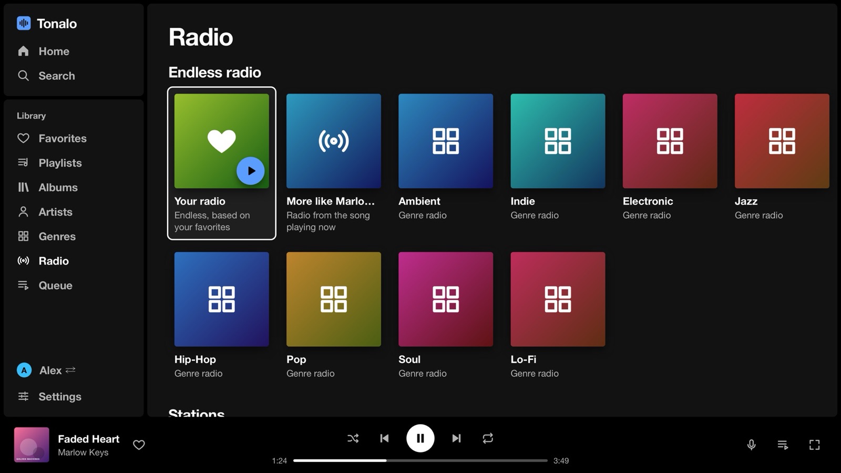
Task: Click the Albums icon in sidebar
Action: (23, 187)
